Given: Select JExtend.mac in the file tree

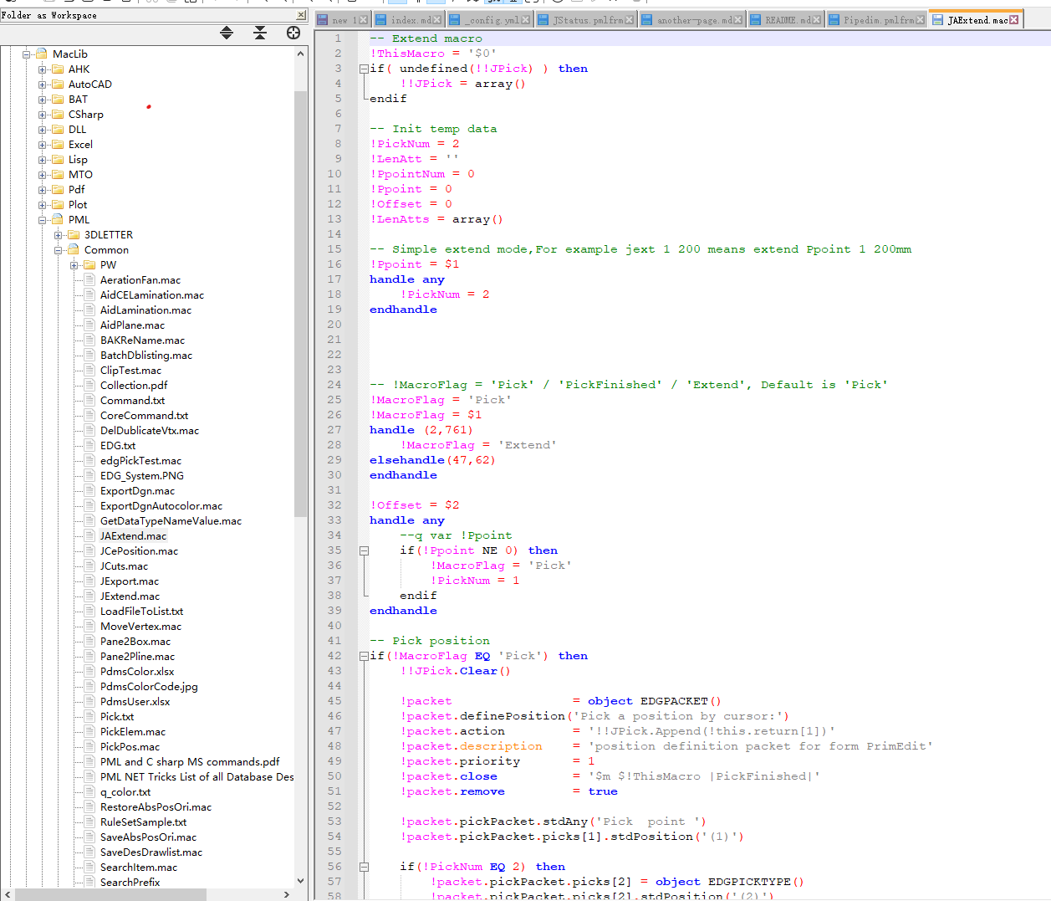Looking at the screenshot, I should (x=130, y=596).
